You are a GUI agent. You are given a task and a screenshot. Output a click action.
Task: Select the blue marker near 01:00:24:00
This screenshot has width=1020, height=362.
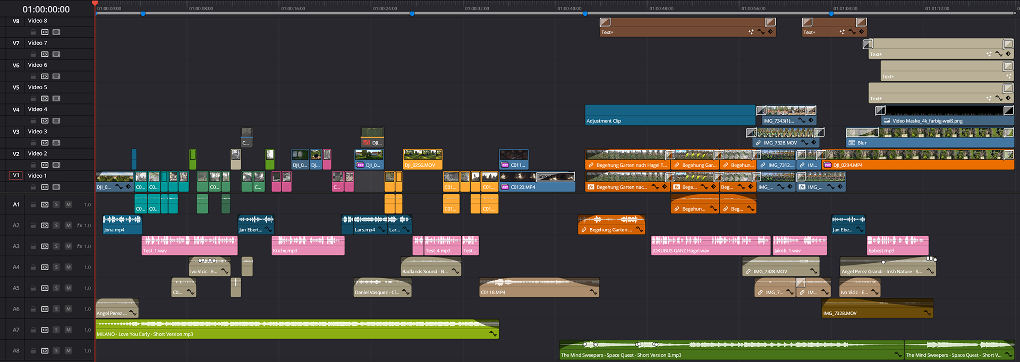pyautogui.click(x=412, y=14)
